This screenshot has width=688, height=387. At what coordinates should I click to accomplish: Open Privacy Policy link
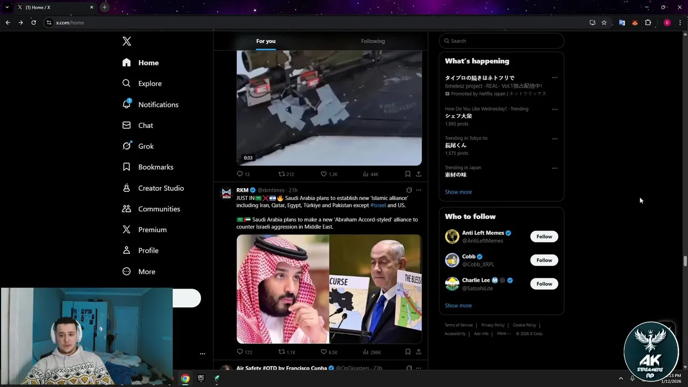click(493, 325)
